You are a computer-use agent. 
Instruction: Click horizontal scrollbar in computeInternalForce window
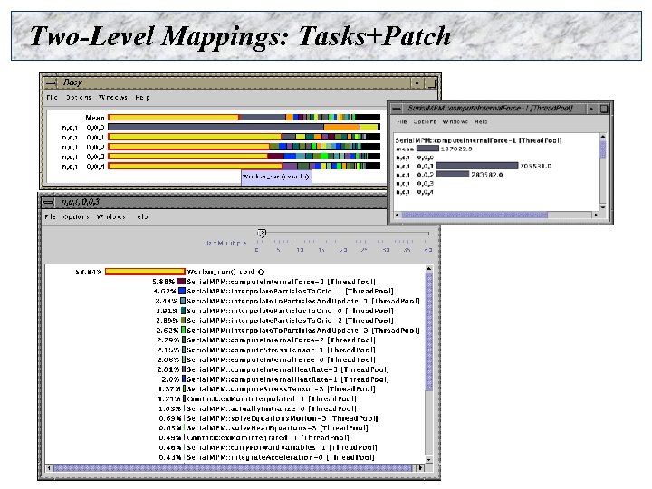(x=475, y=215)
